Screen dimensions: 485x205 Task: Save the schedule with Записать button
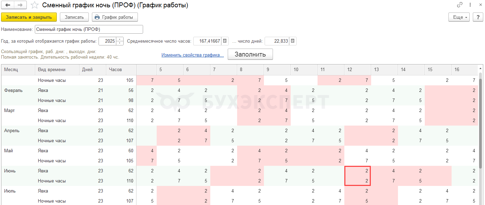click(75, 17)
